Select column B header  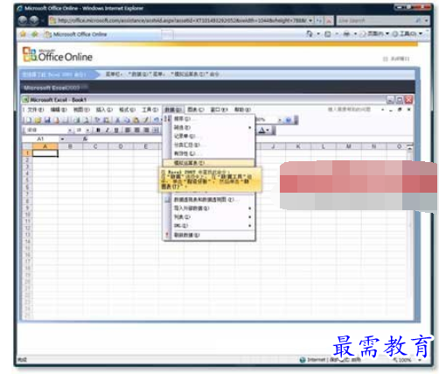tap(70, 146)
